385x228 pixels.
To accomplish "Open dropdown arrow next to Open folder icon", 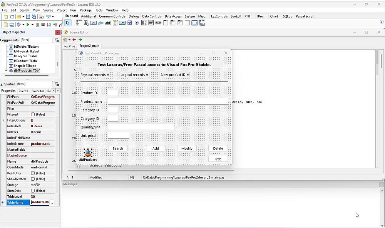I will (x=23, y=17).
